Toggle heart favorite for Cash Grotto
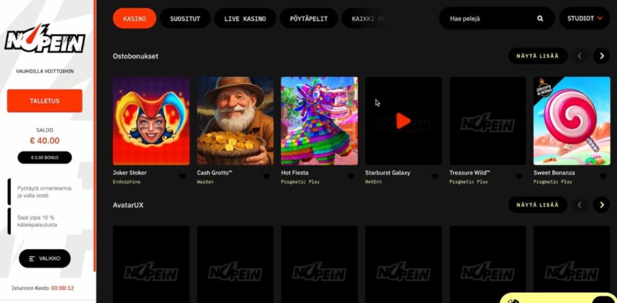 point(267,177)
